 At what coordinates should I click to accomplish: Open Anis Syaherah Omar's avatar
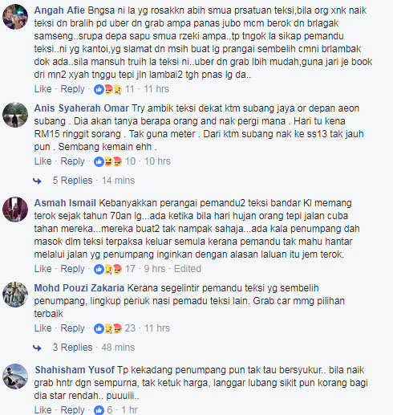pos(15,115)
